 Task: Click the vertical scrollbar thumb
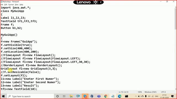tap(176, 19)
